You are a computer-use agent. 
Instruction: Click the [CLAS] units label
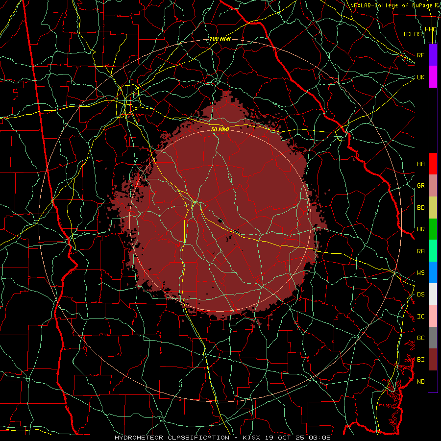[414, 34]
